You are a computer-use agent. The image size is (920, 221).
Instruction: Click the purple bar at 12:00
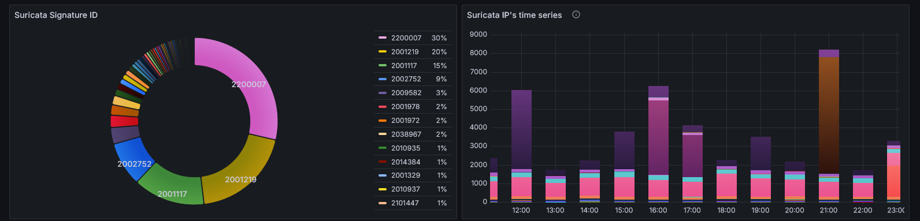point(521,129)
